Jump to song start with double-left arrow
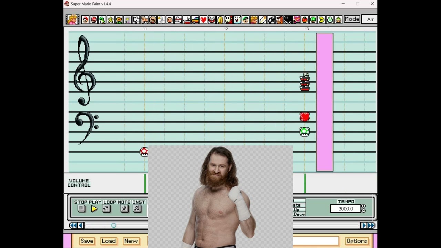The height and width of the screenshot is (248, 441). (73, 225)
